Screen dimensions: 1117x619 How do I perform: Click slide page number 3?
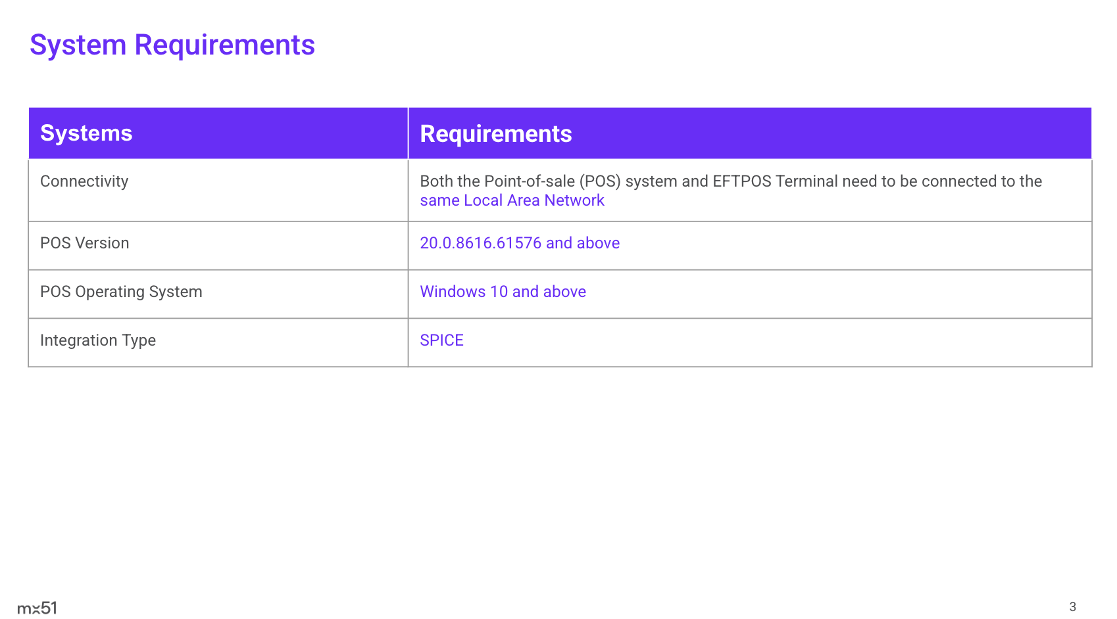pos(1072,607)
